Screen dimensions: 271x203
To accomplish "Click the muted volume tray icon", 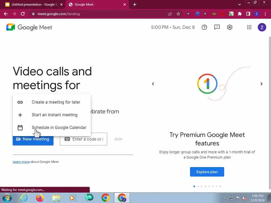I will pyautogui.click(x=244, y=198).
